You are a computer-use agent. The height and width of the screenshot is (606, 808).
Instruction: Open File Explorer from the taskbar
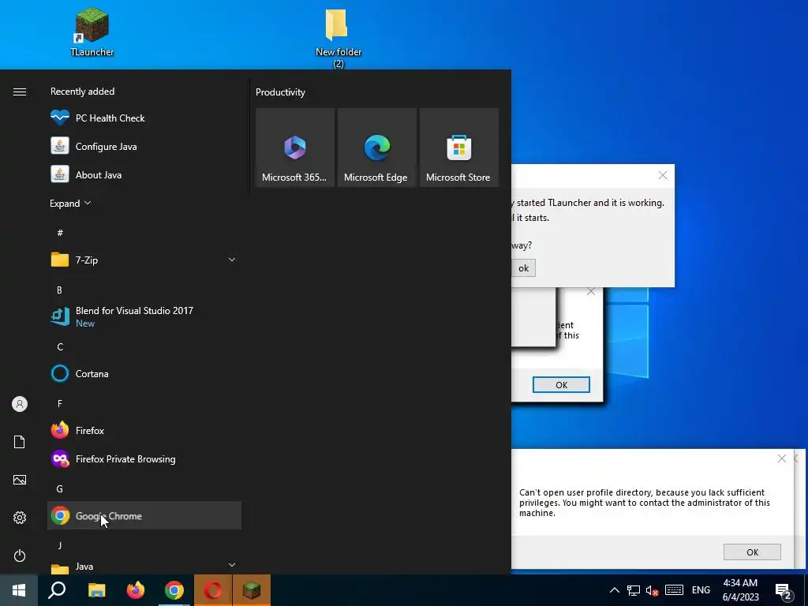[x=96, y=590]
